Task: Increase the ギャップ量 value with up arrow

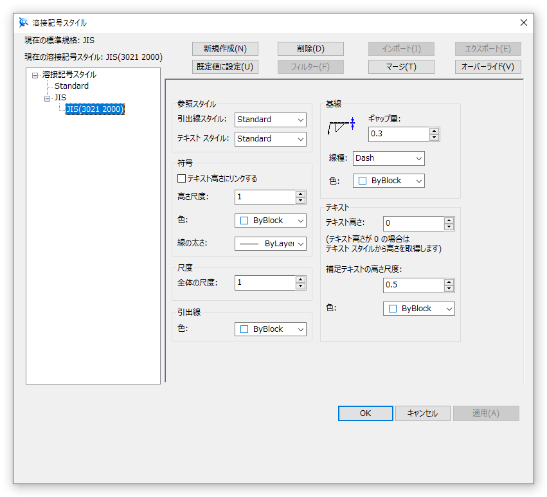Action: 435,131
